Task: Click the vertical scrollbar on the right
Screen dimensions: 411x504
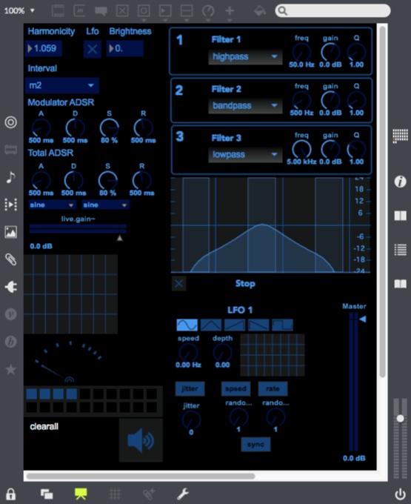Action: pos(382,202)
